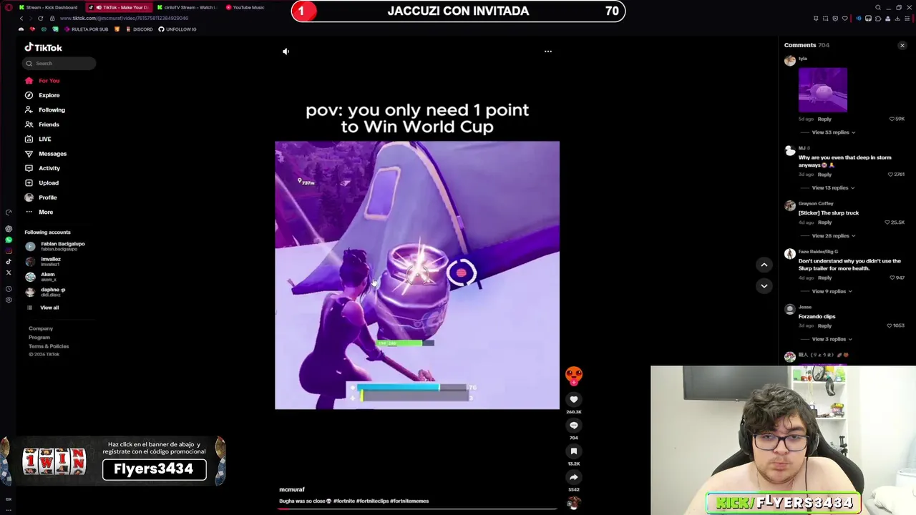Reply to Faze Raider/Big G's comment
Viewport: 916px width, 515px height.
tap(824, 278)
